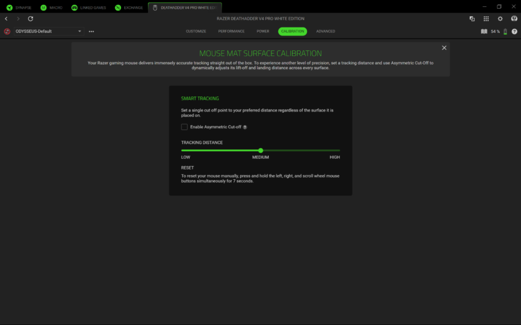
Task: Click the refresh icon in the navigation bar
Action: pyautogui.click(x=31, y=19)
